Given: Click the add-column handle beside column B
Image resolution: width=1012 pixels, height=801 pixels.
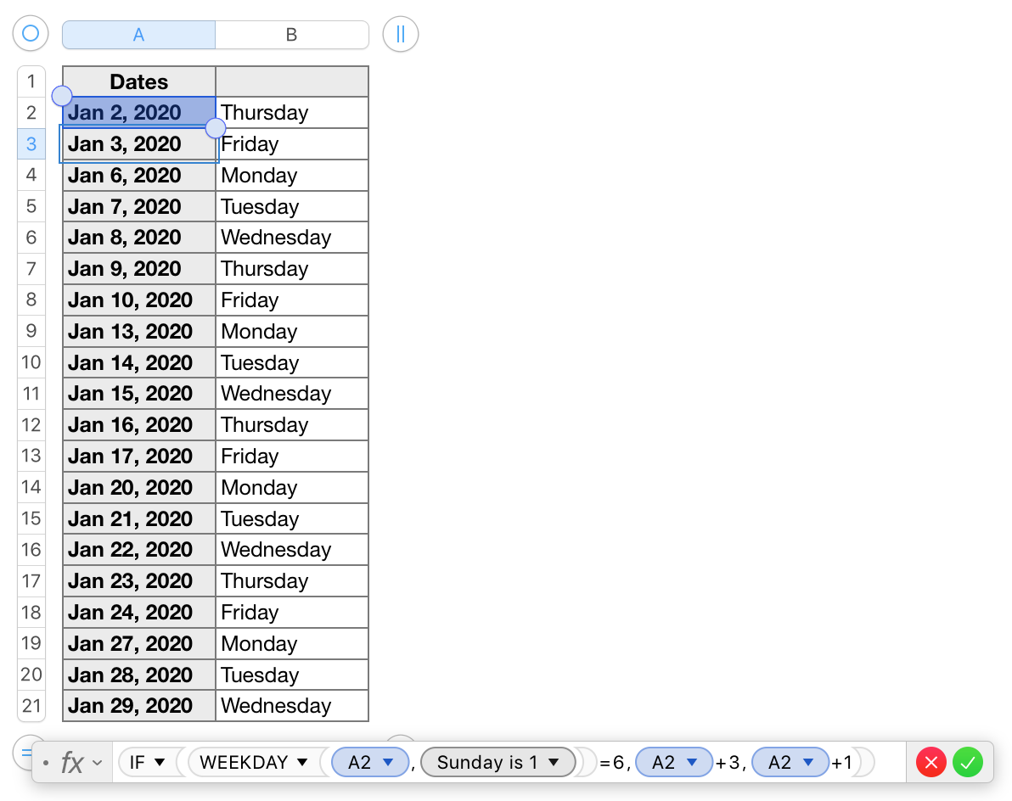Looking at the screenshot, I should pos(400,34).
